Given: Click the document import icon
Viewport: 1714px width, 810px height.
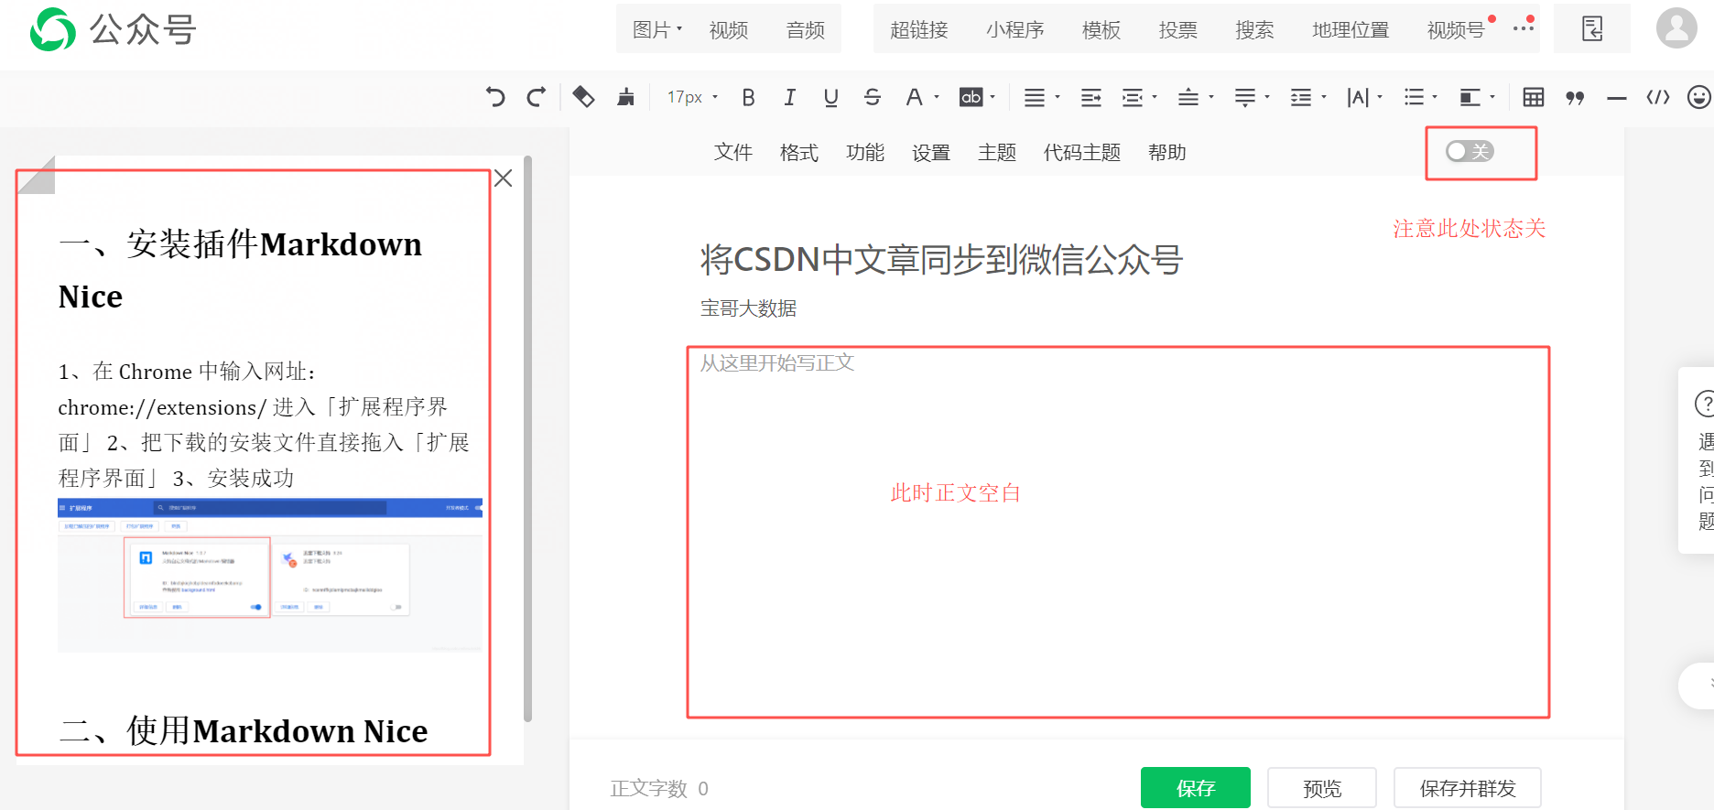Looking at the screenshot, I should click(x=1592, y=28).
